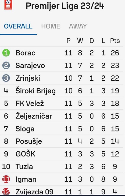Click the red position 12 badge

click(x=6, y=191)
